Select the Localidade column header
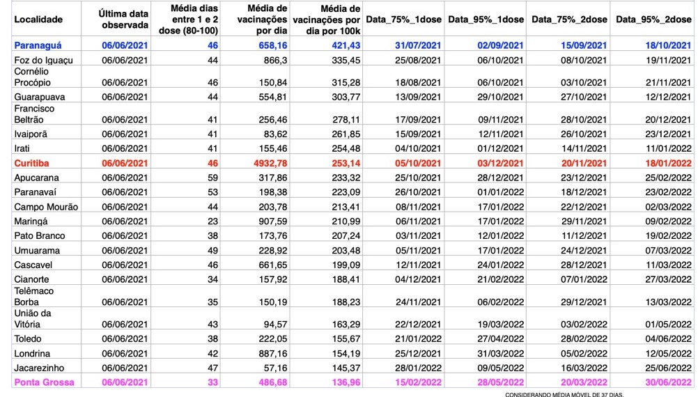Screen dimensions: 698x397 click(x=38, y=20)
